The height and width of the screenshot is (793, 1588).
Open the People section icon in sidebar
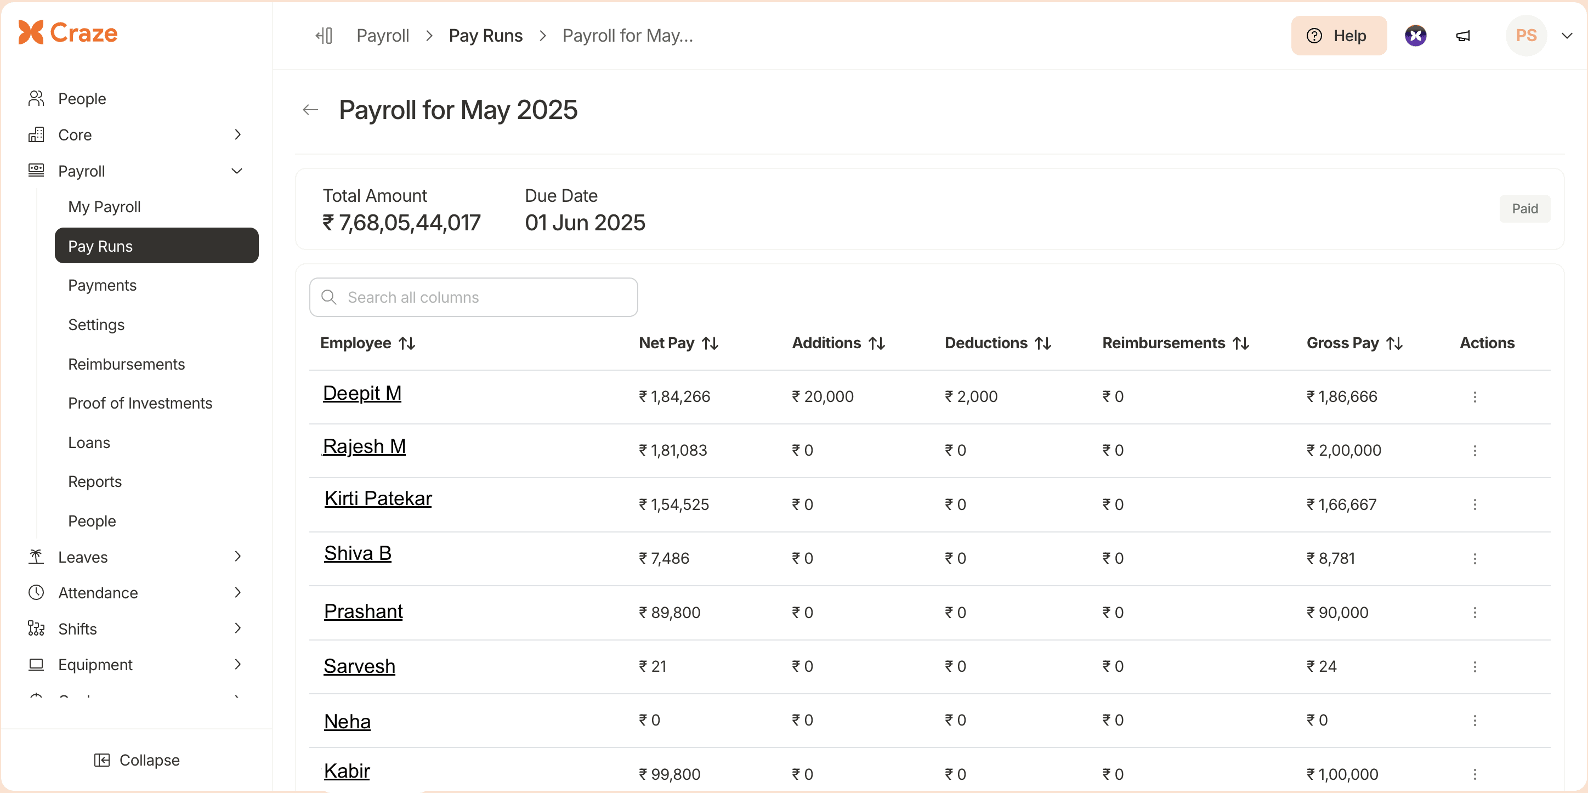36,98
